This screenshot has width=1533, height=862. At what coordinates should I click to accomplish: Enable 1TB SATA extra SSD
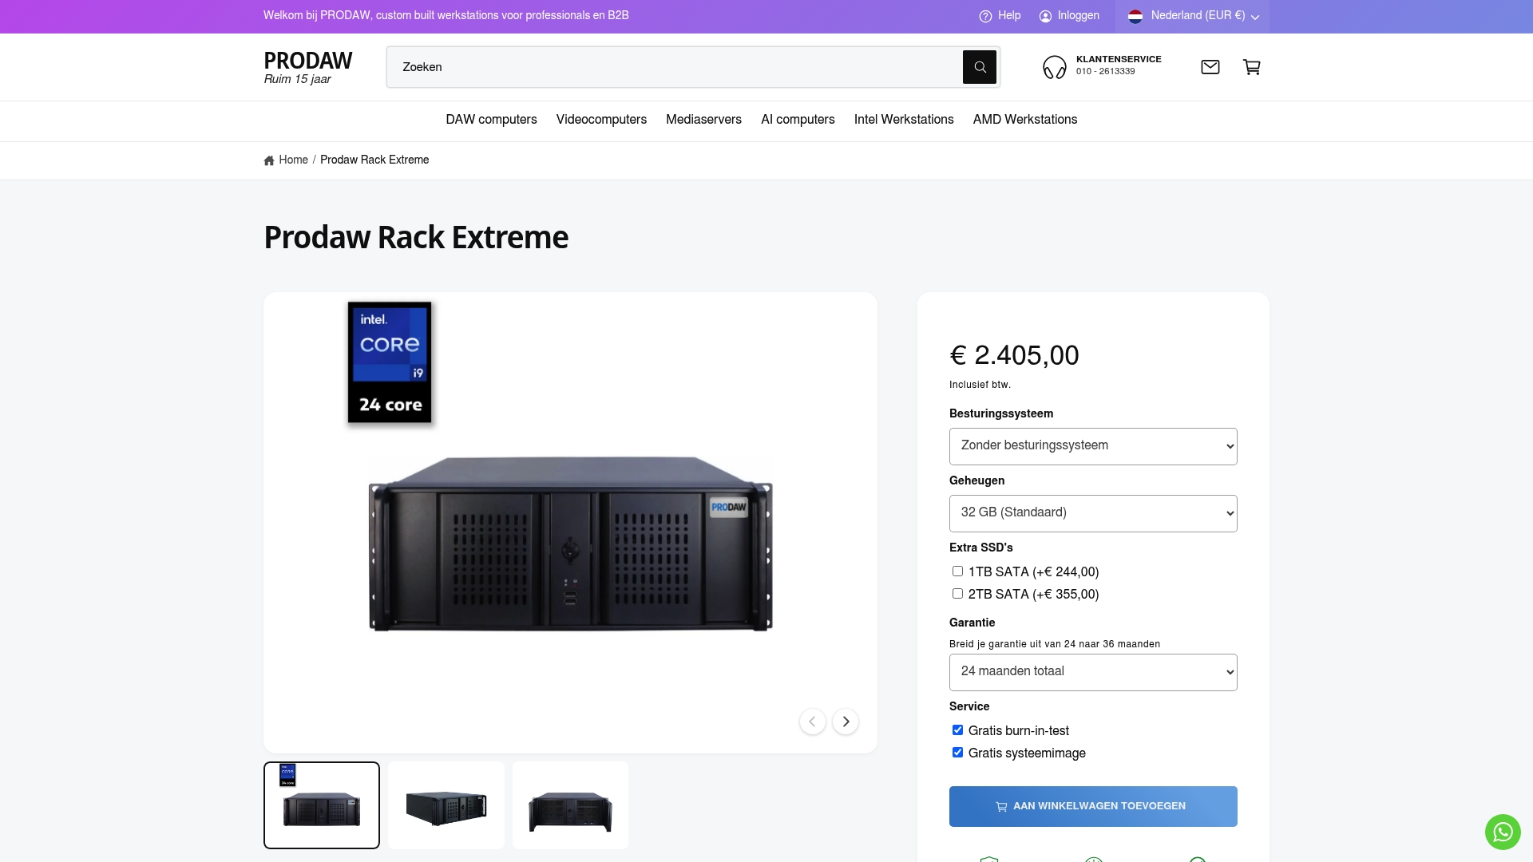click(x=957, y=571)
